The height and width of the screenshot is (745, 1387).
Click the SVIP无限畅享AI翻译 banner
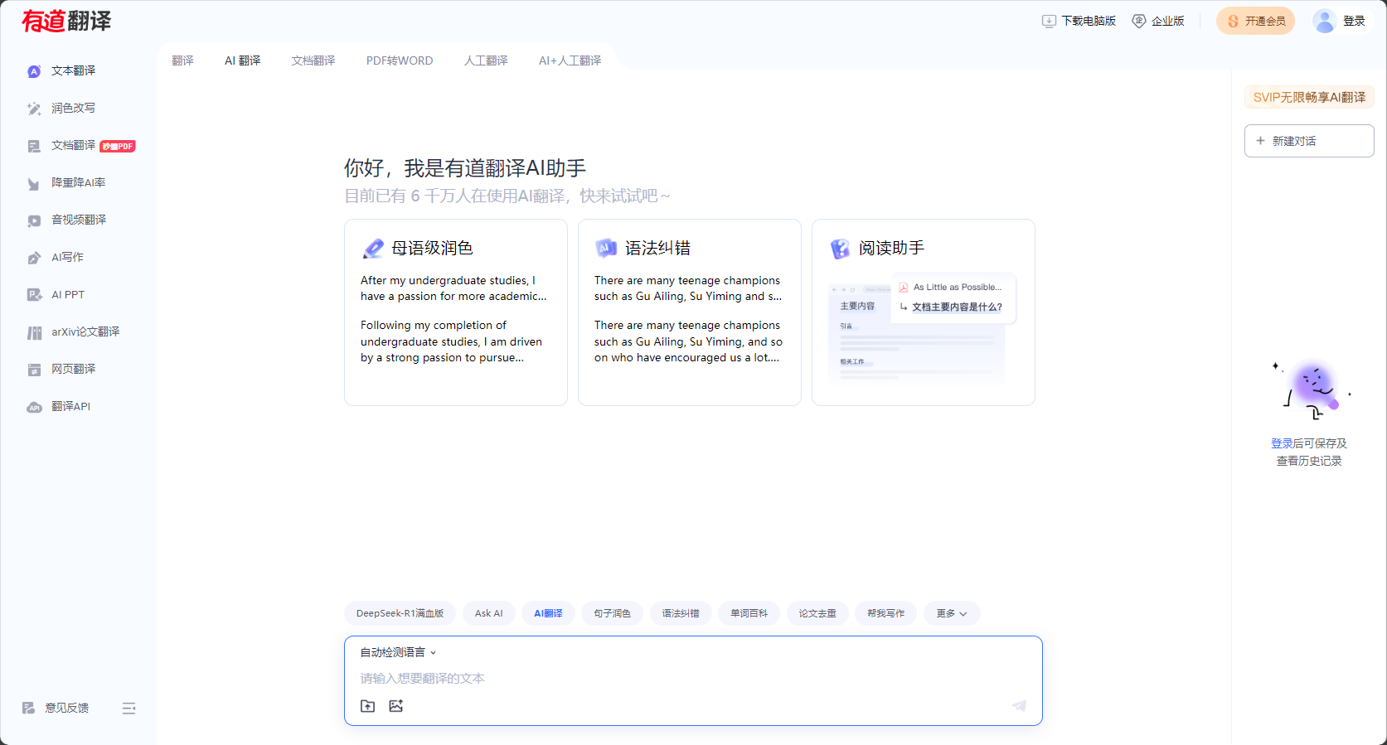click(1309, 97)
